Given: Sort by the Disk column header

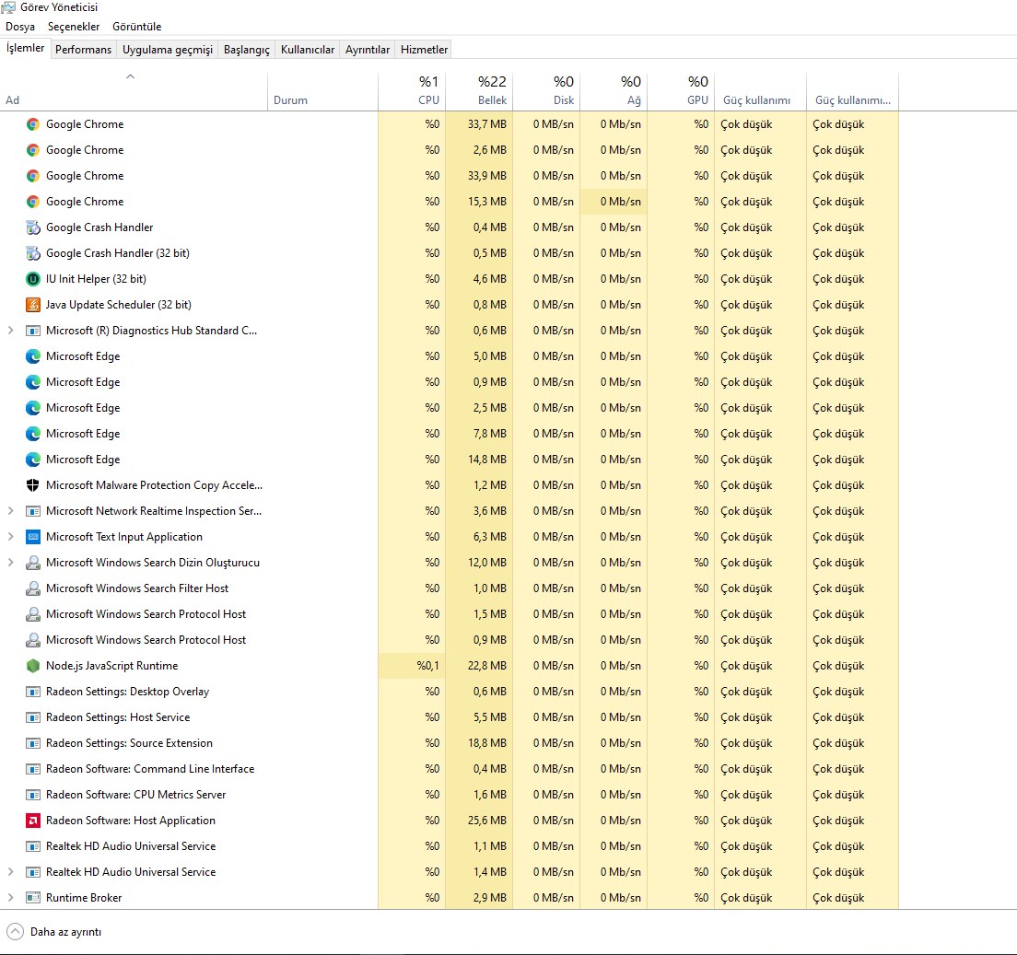Looking at the screenshot, I should pyautogui.click(x=547, y=91).
